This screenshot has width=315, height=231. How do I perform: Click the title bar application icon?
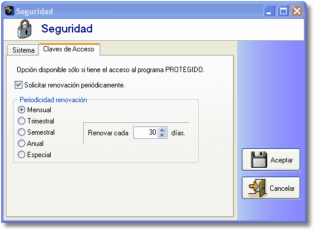click(x=9, y=11)
